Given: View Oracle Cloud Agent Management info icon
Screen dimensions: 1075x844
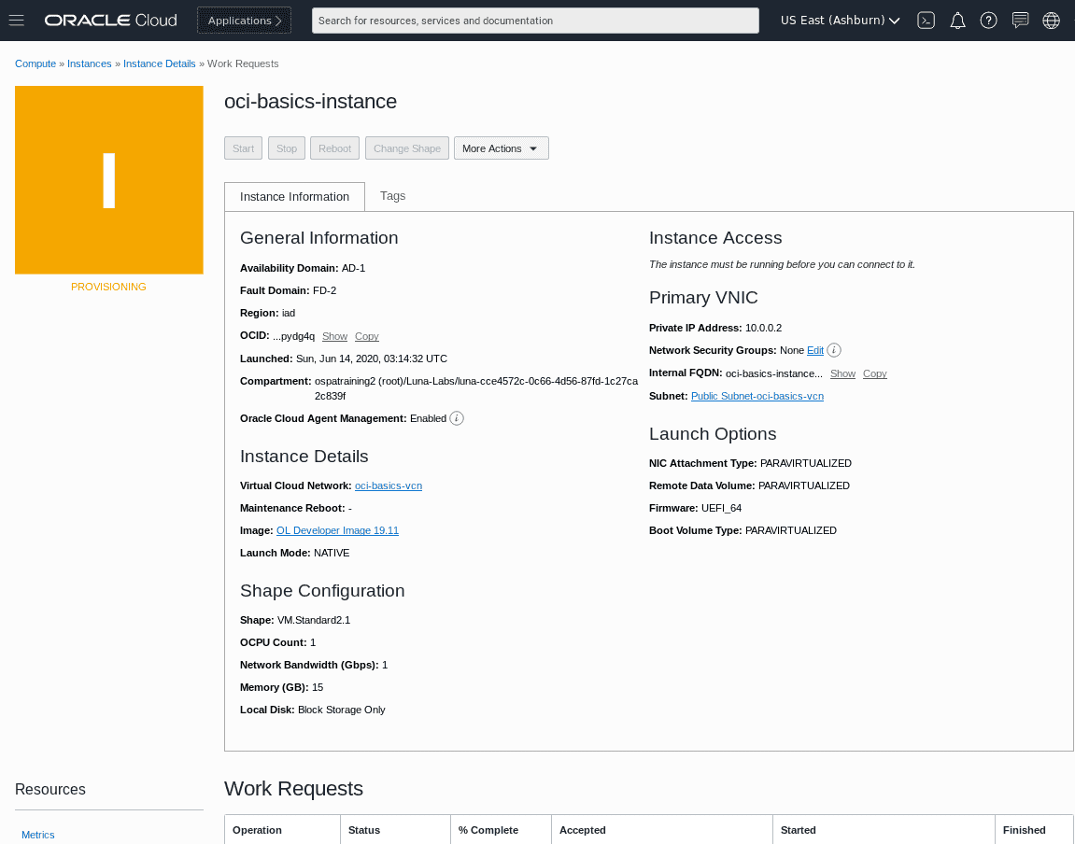Looking at the screenshot, I should click(x=456, y=417).
